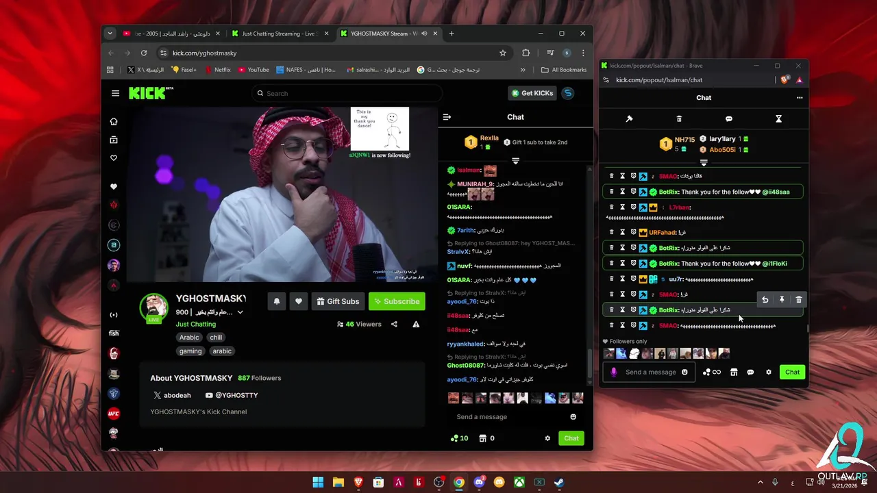The width and height of the screenshot is (877, 493).
Task: Click the Gift Subs button
Action: 338,301
